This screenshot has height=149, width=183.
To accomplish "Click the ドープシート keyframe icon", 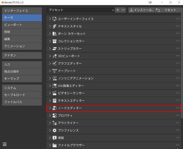I will pyautogui.click(x=54, y=71).
